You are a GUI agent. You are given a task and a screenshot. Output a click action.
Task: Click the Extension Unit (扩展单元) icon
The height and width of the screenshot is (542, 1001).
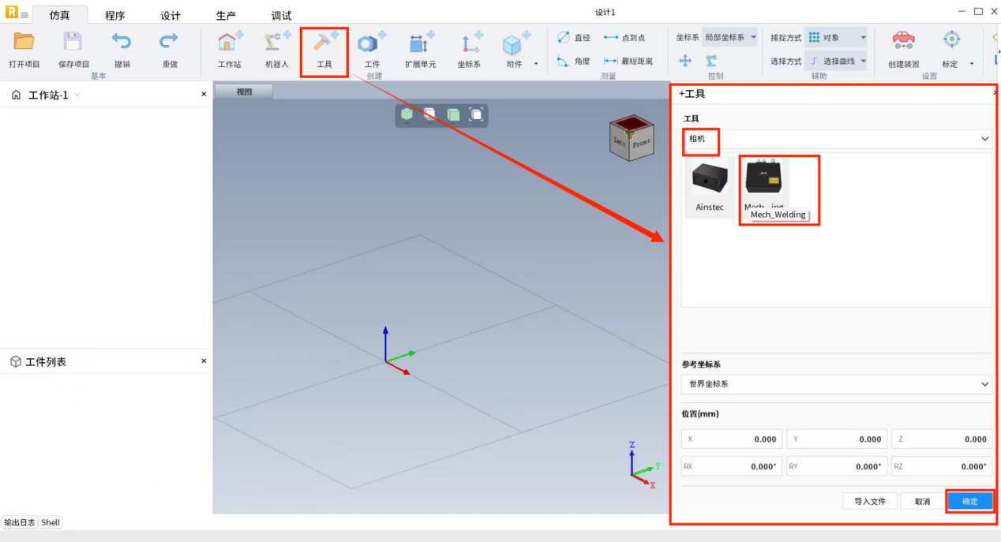[420, 44]
